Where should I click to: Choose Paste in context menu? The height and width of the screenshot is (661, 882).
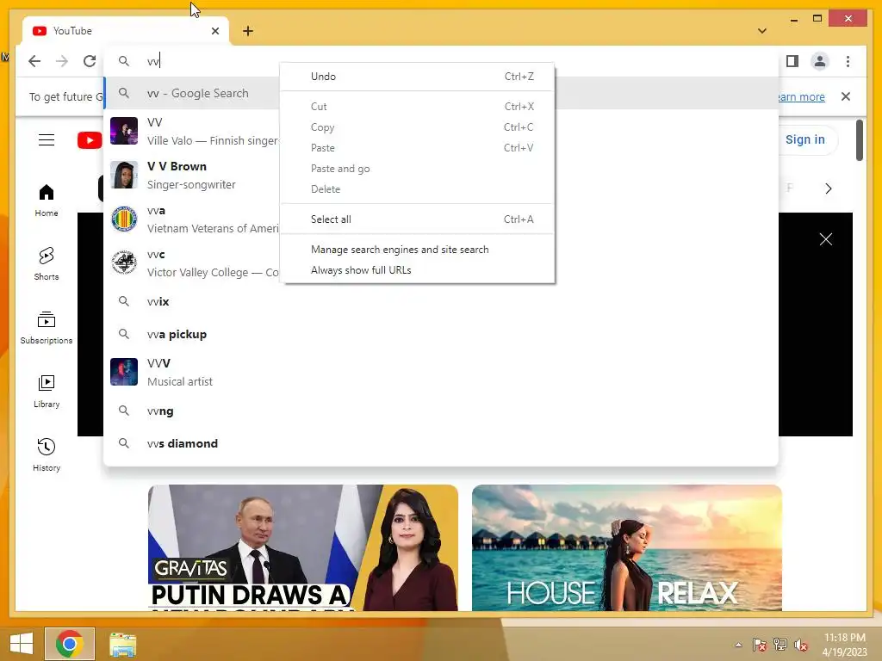(418, 148)
